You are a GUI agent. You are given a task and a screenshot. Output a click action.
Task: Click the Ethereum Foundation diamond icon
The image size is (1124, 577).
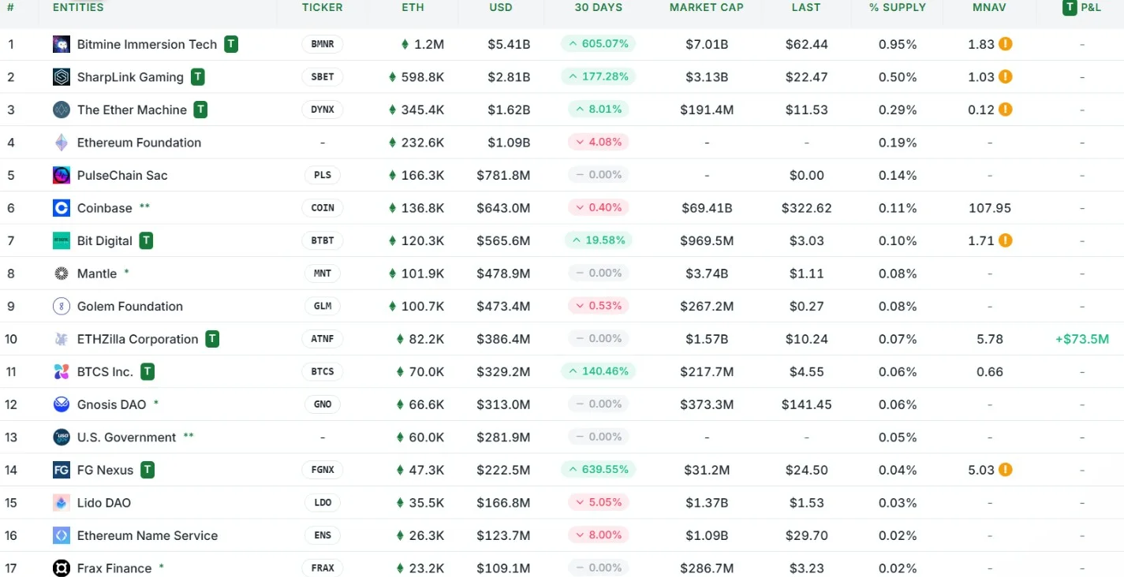[62, 143]
